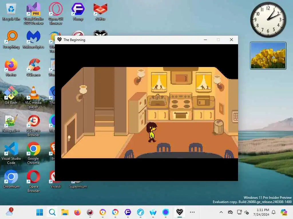Select the Opera GX Browser shortcut
The width and height of the screenshot is (293, 219).
(x=56, y=14)
